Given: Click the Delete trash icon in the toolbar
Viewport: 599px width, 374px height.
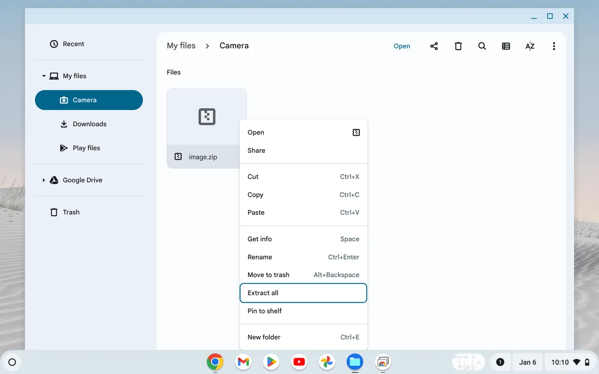Looking at the screenshot, I should (458, 46).
